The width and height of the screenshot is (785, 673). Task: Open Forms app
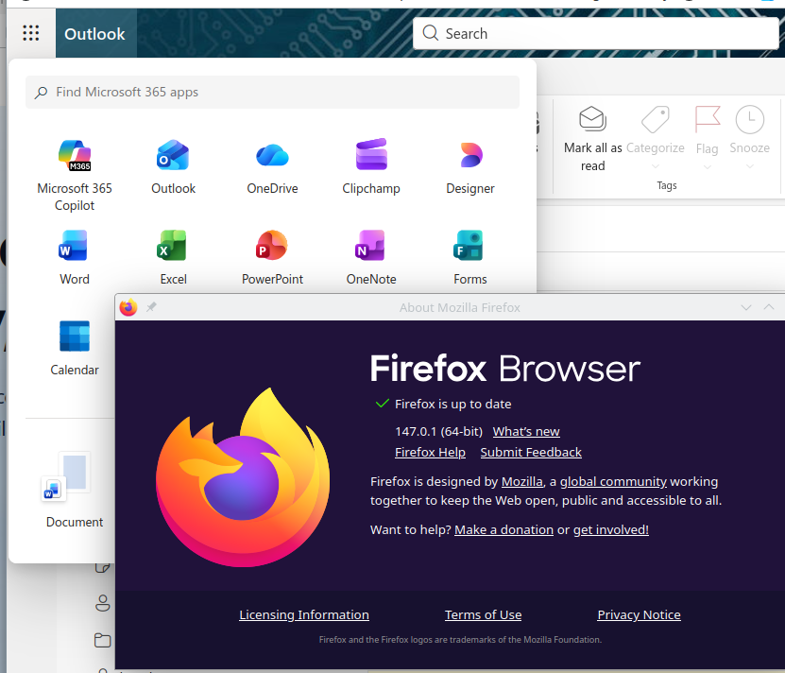click(470, 258)
